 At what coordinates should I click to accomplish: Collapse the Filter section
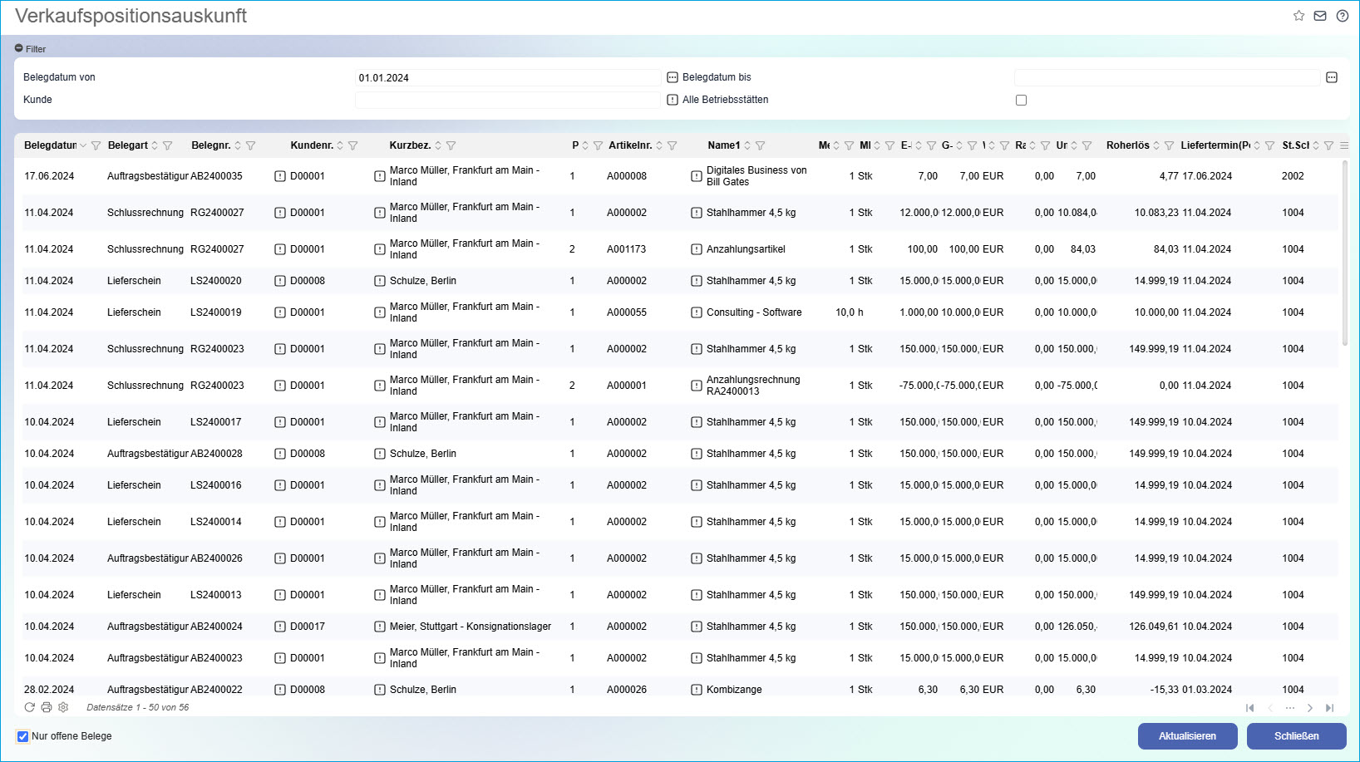(19, 48)
